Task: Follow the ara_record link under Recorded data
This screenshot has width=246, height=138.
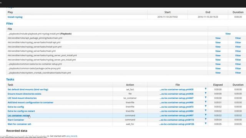Action: click(x=71, y=136)
